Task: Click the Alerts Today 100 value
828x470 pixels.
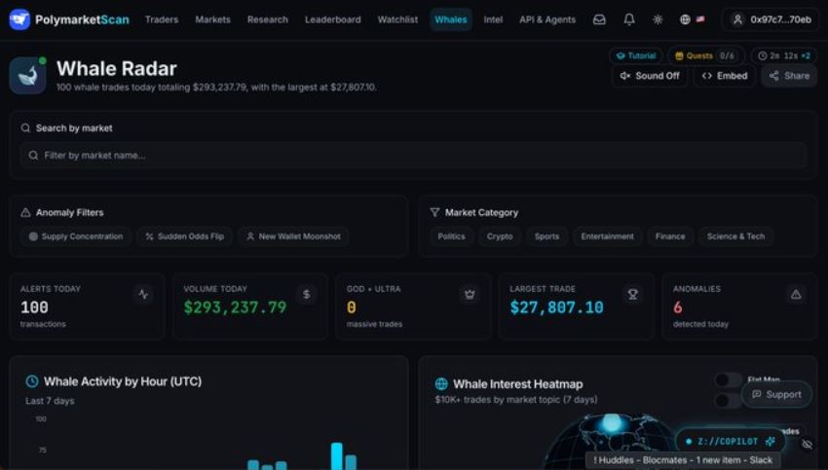Action: point(34,307)
